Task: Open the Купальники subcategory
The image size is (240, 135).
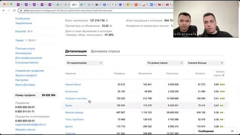Action: pyautogui.click(x=72, y=91)
